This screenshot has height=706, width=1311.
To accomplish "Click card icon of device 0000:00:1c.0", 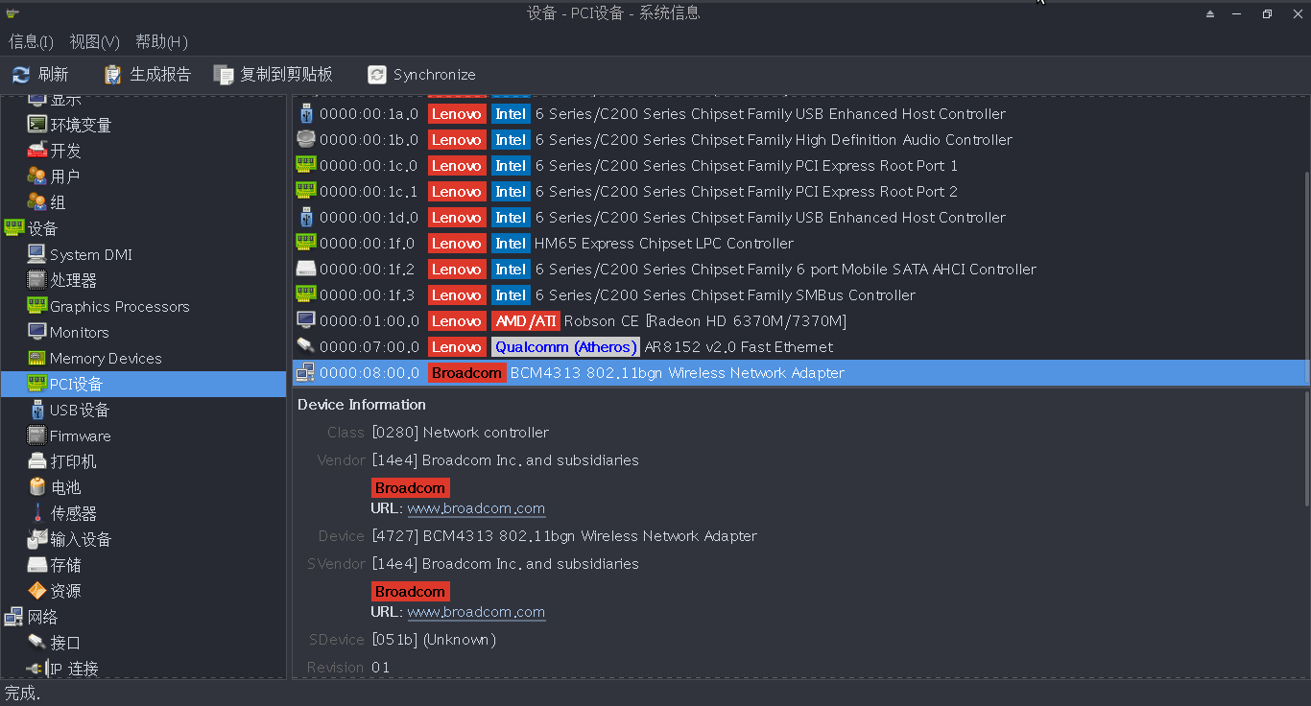I will (x=306, y=165).
